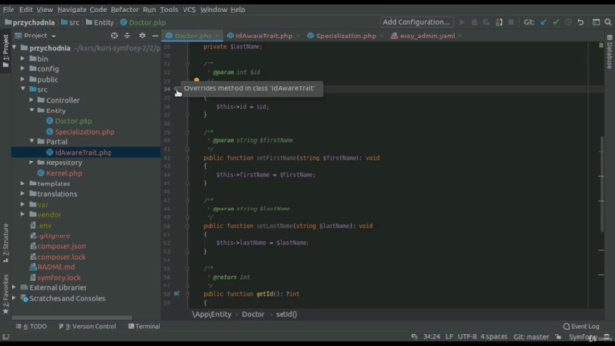The height and width of the screenshot is (346, 615).
Task: Open the 9: Version Control tool window
Action: 87,326
